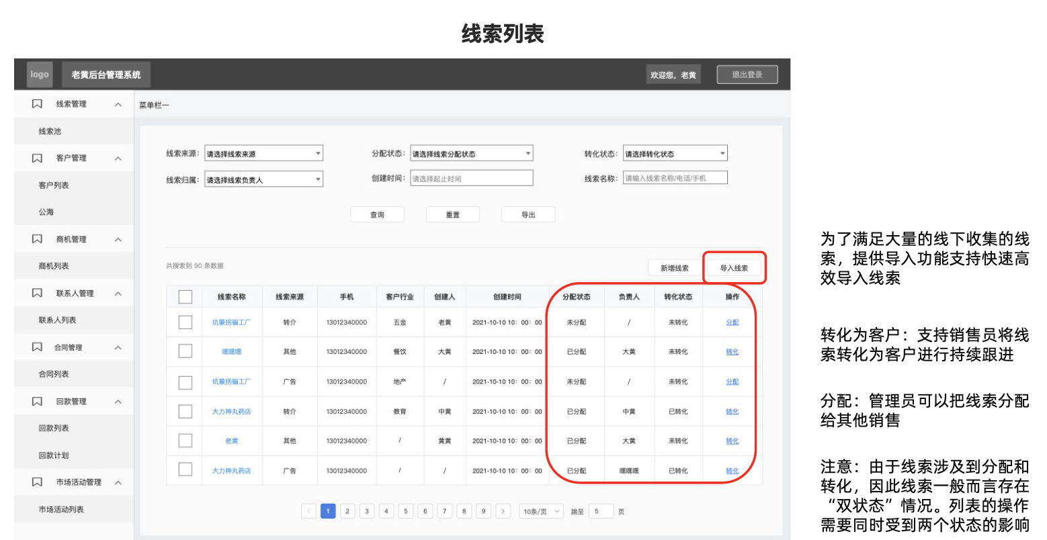Click bookmark icon beside 联系人管理
Screen dimensions: 1047x540
coord(37,294)
